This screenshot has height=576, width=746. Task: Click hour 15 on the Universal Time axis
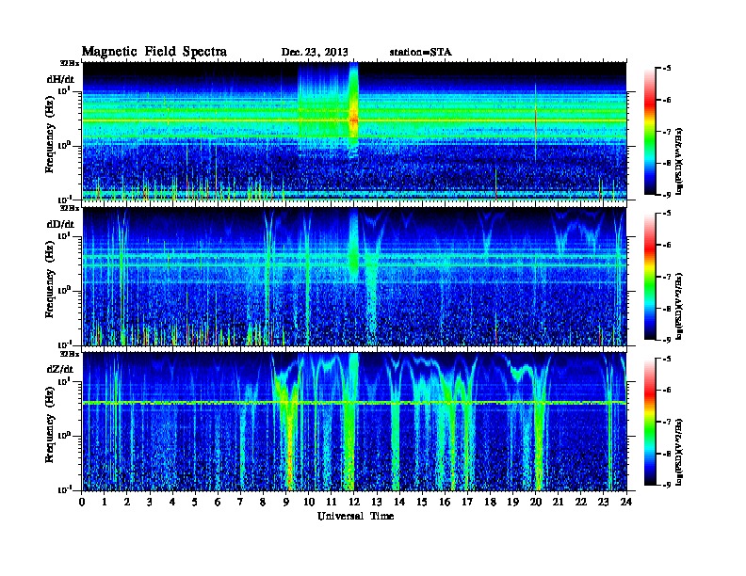[x=423, y=502]
